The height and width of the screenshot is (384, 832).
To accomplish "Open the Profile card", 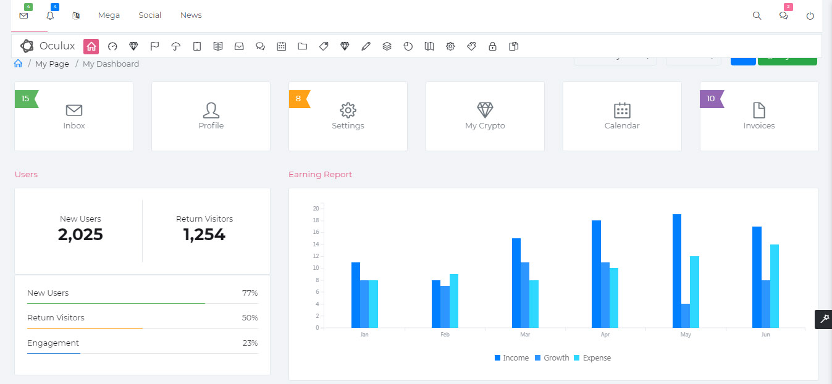I will pos(211,116).
